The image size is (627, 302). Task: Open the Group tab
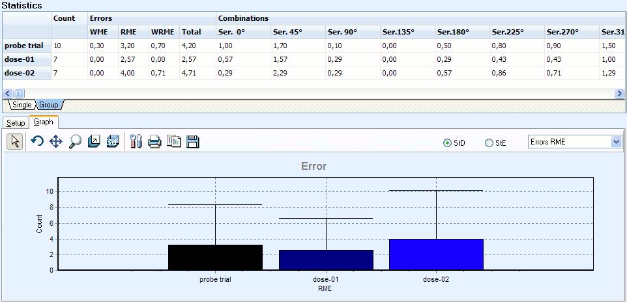(x=48, y=105)
